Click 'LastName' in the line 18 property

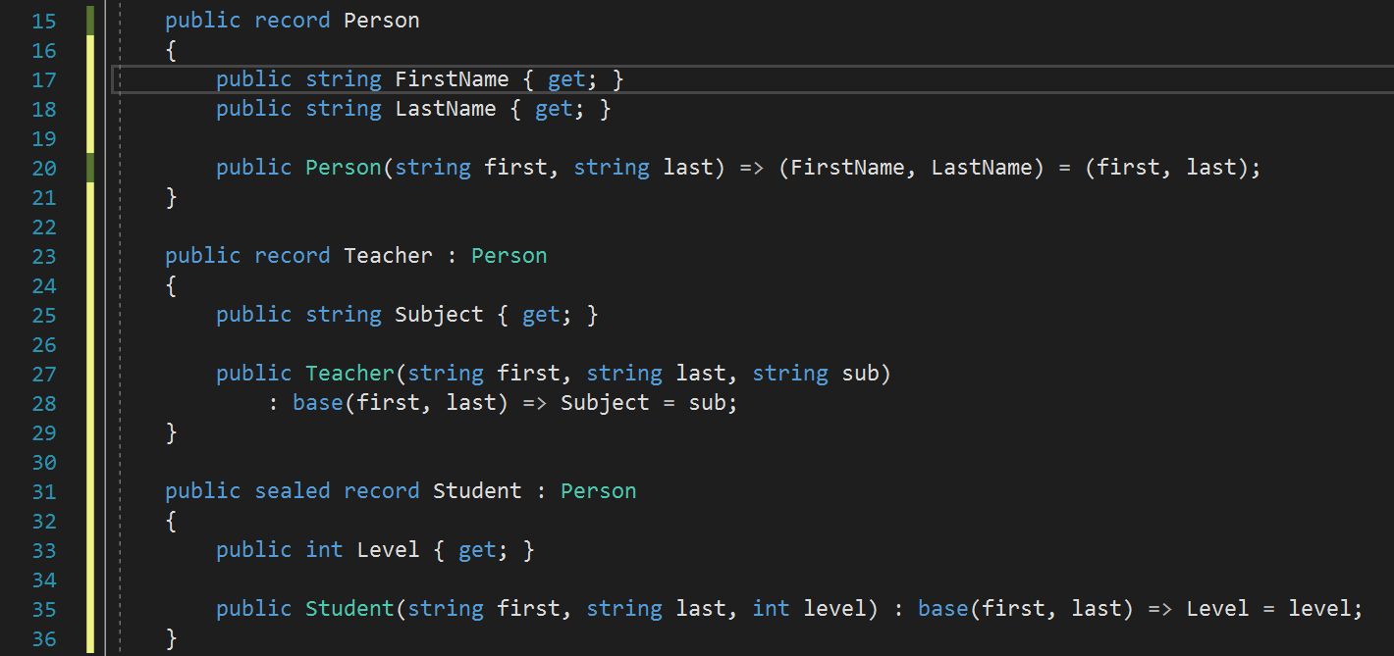[446, 109]
